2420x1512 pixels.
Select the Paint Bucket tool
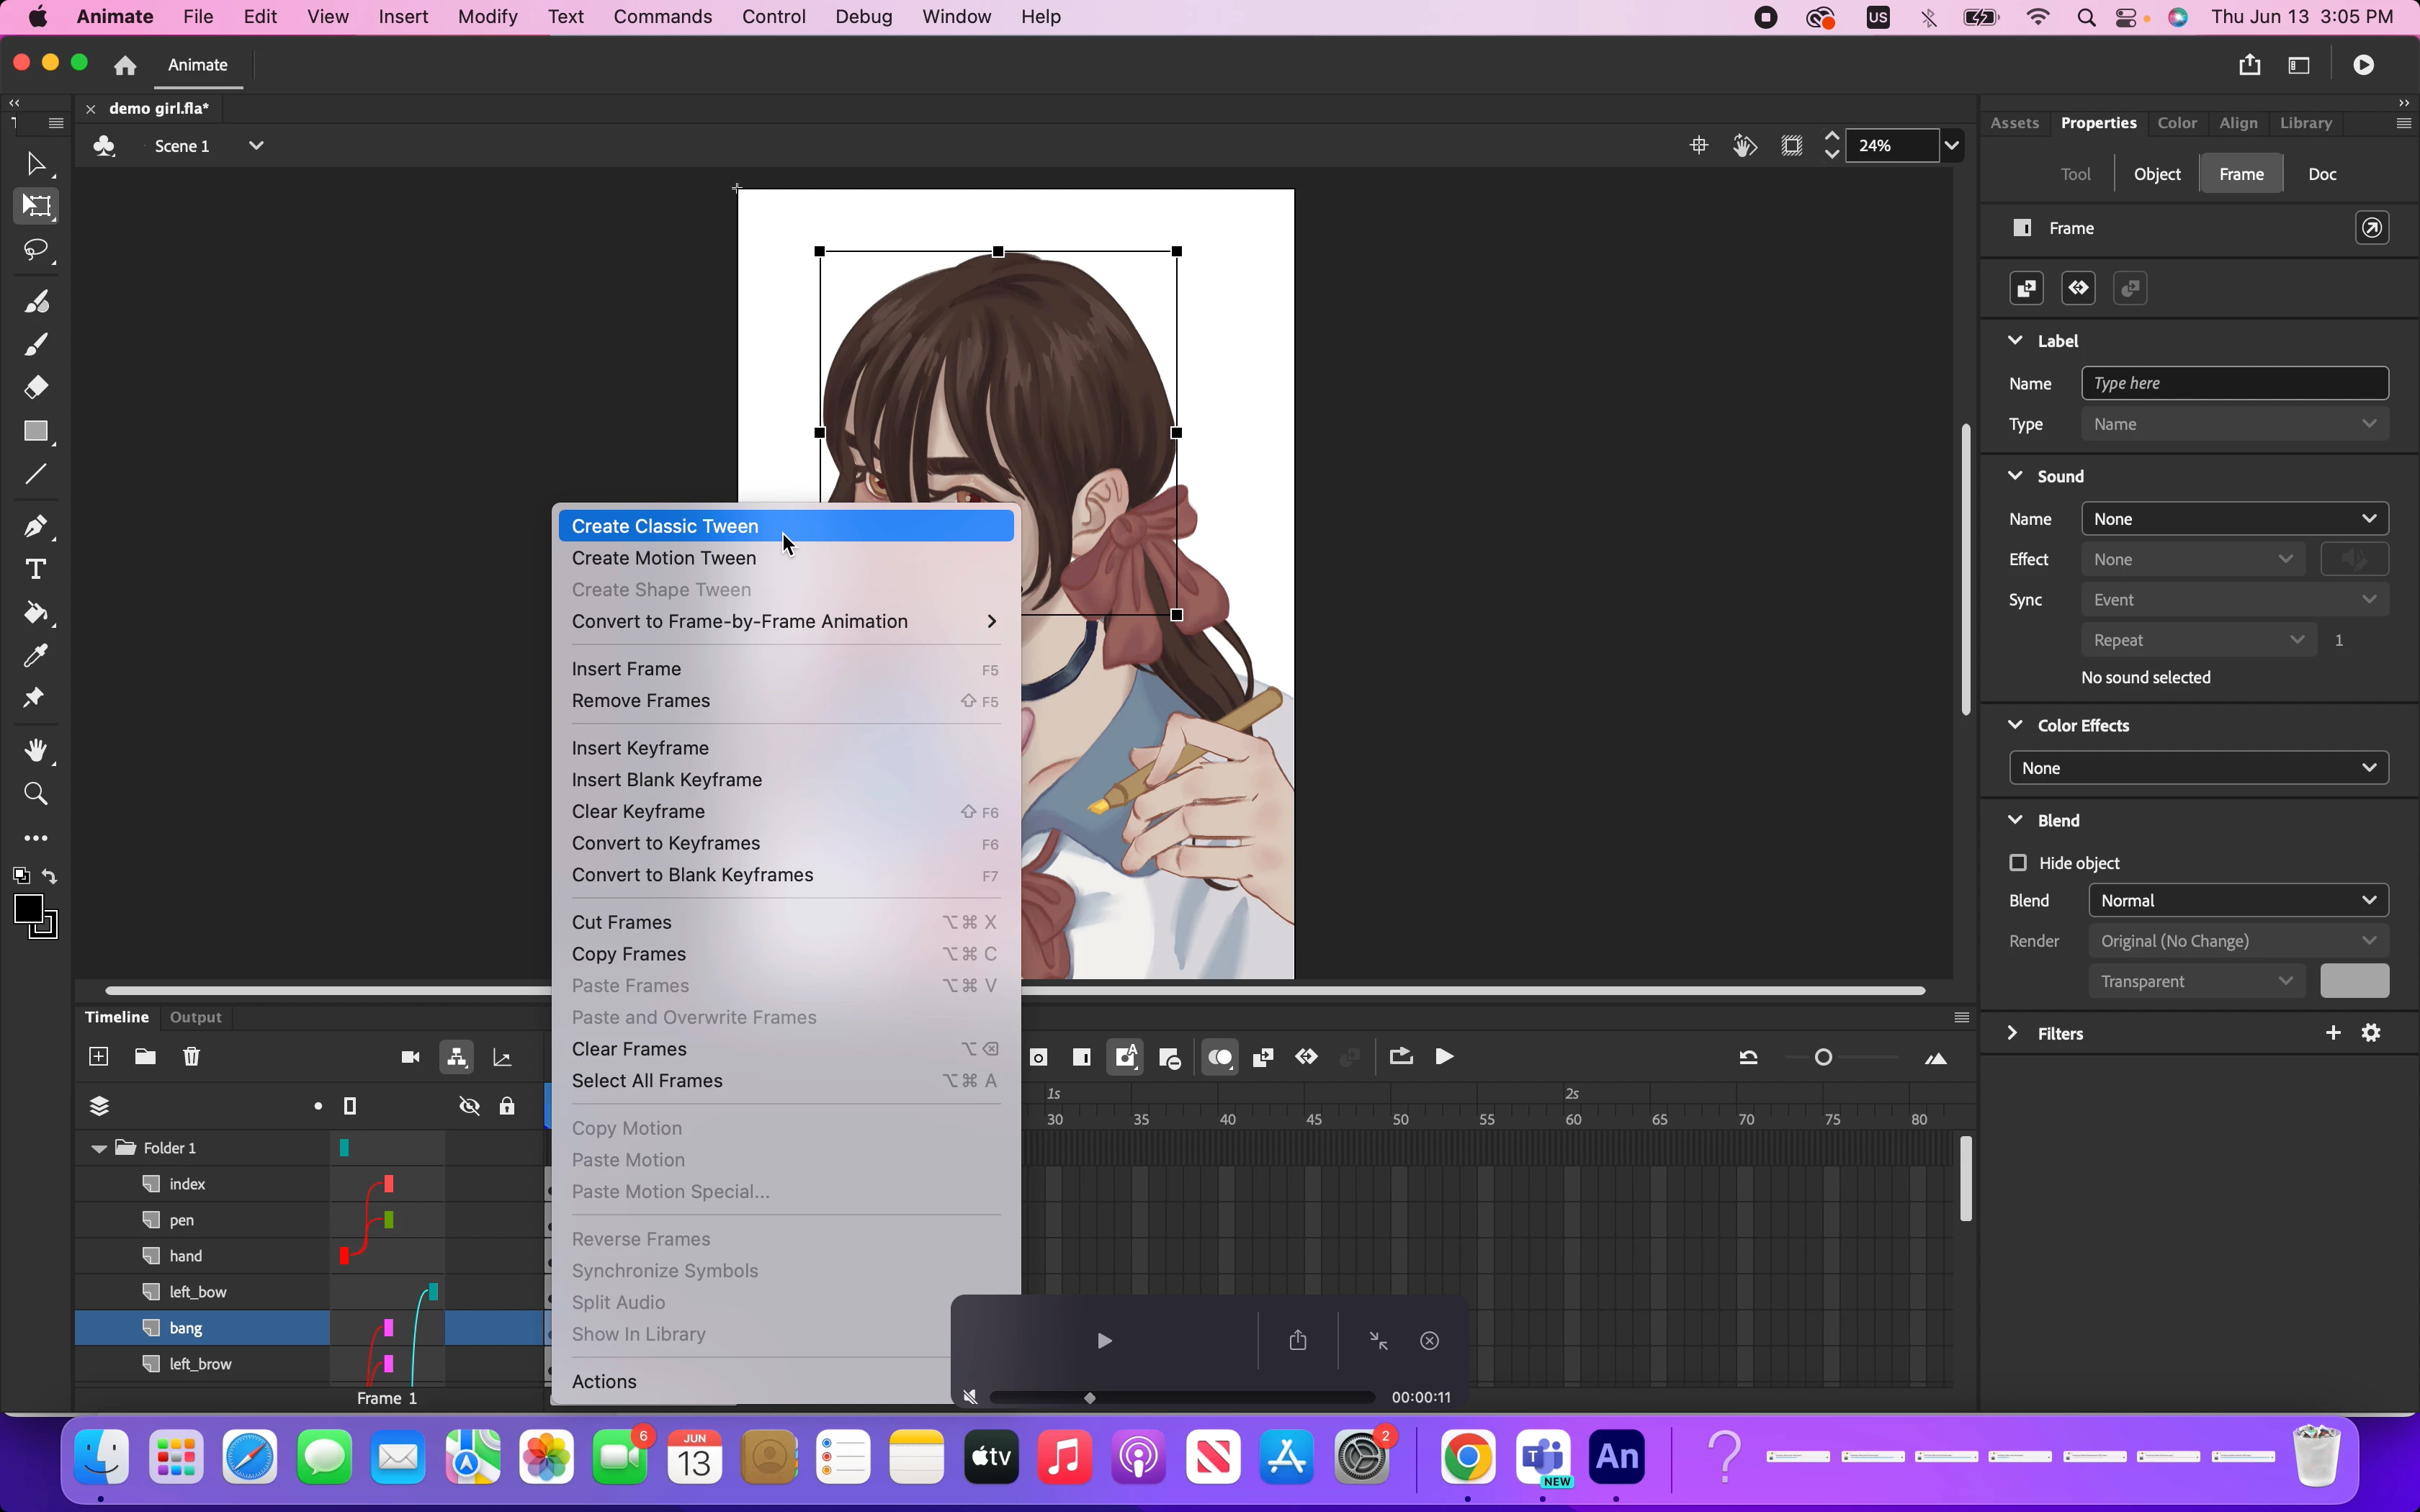click(x=36, y=613)
